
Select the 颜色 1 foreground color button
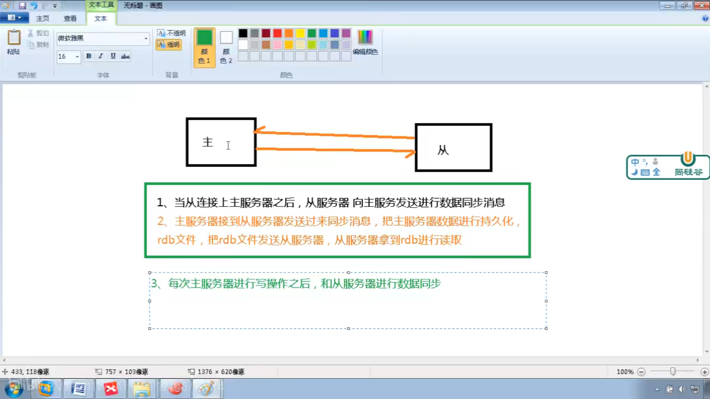(204, 47)
